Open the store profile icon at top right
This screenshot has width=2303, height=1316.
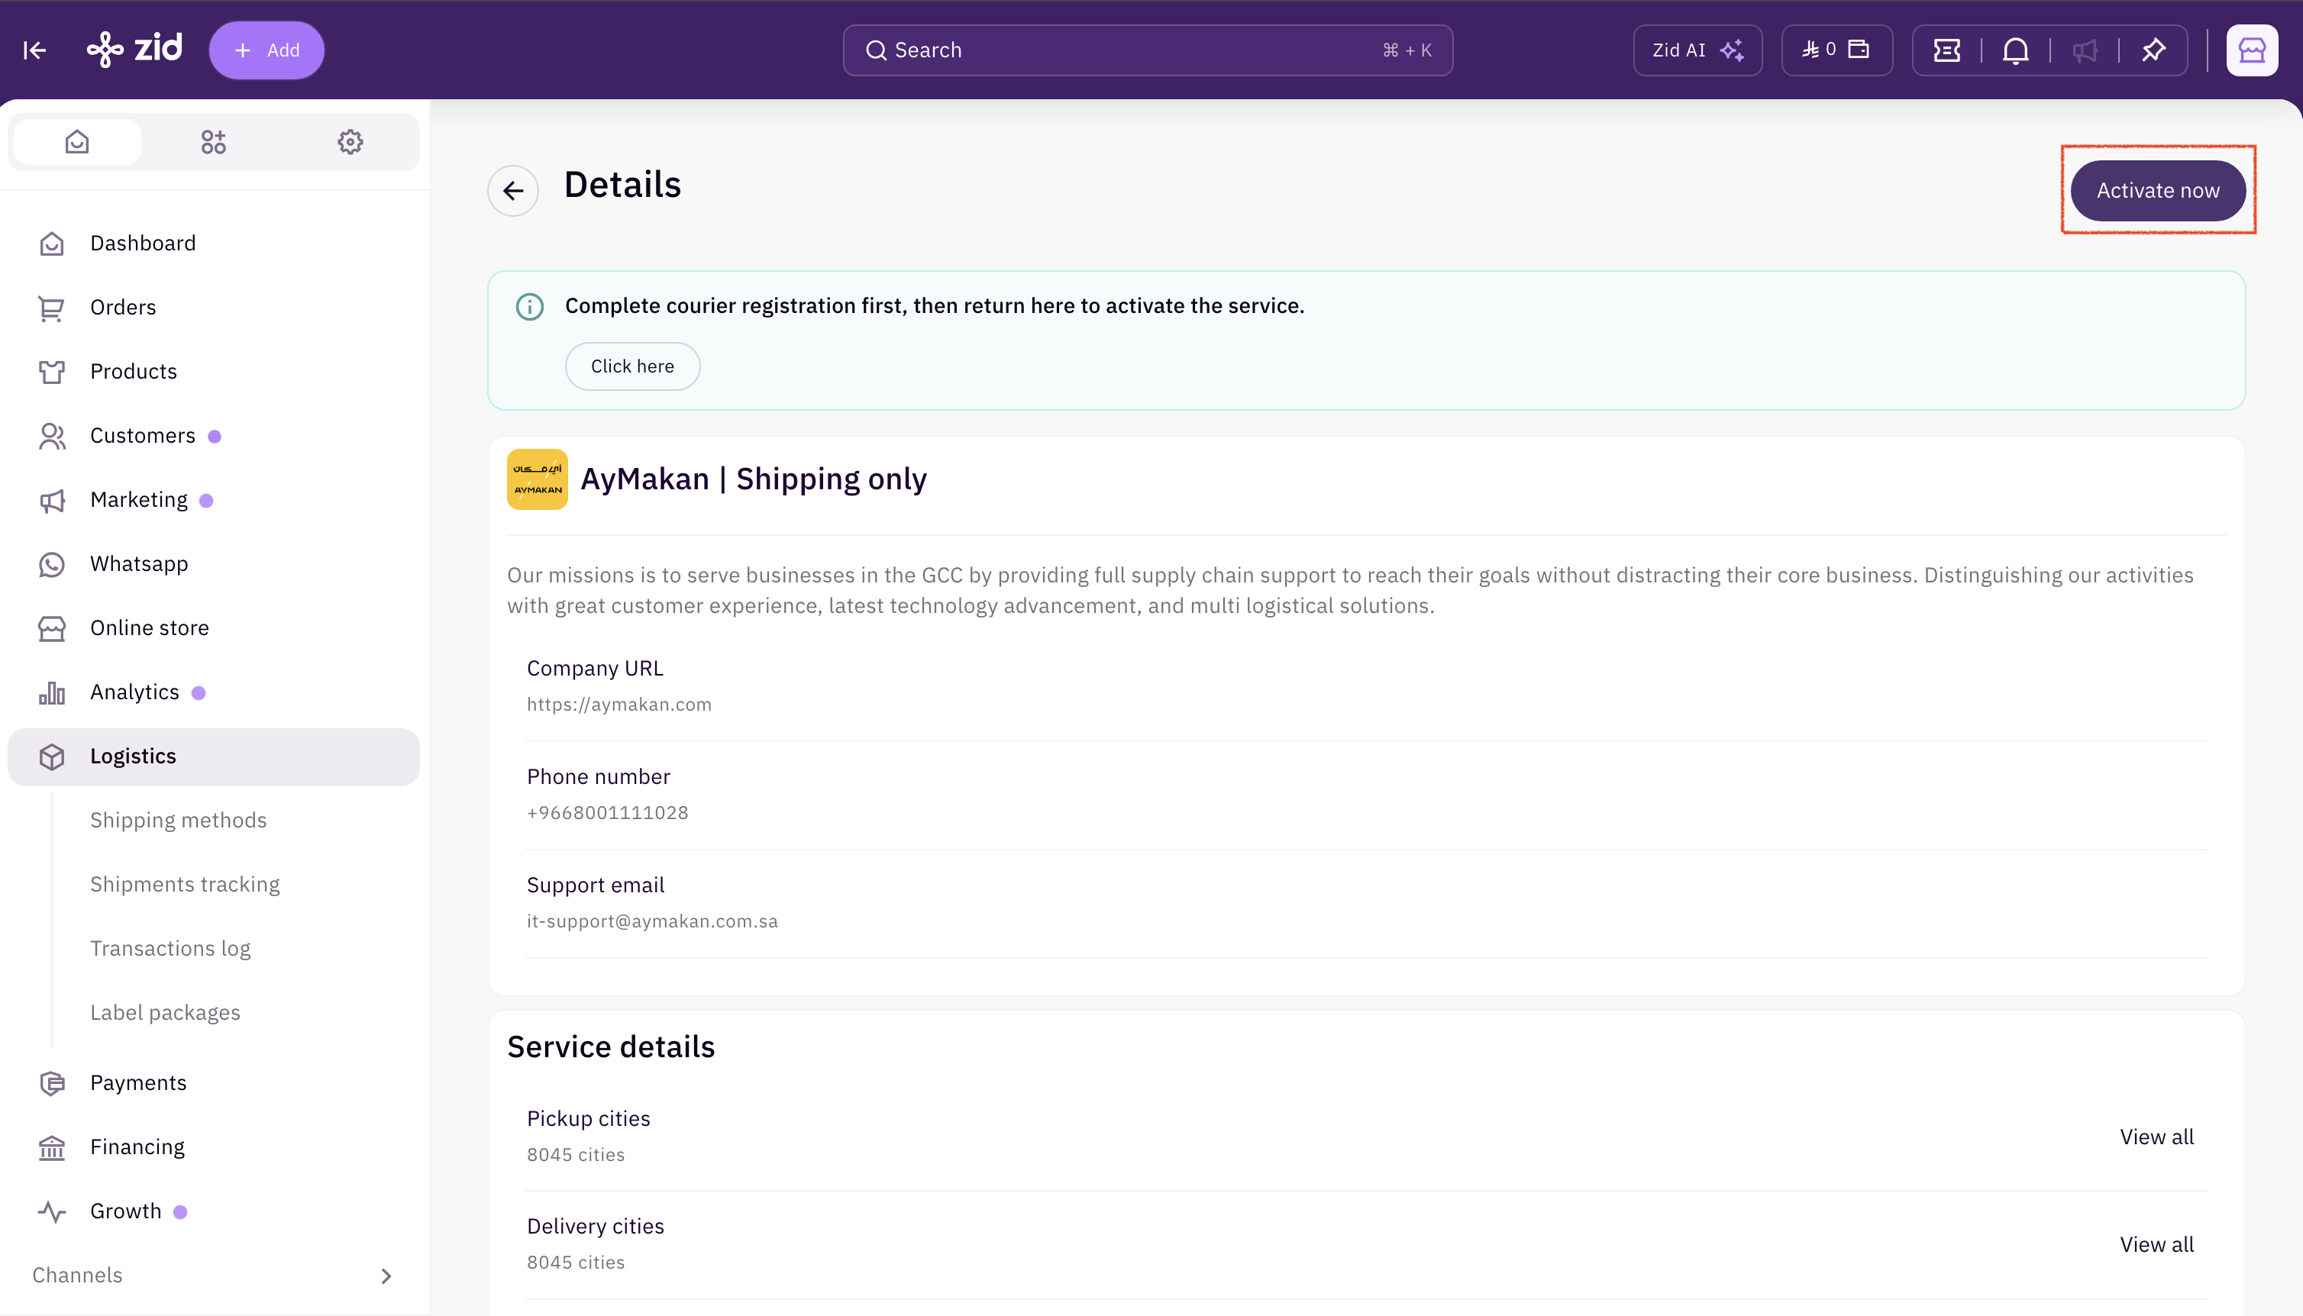(x=2252, y=50)
